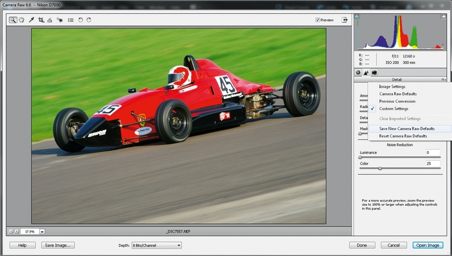Click the Open Image button

coord(428,245)
